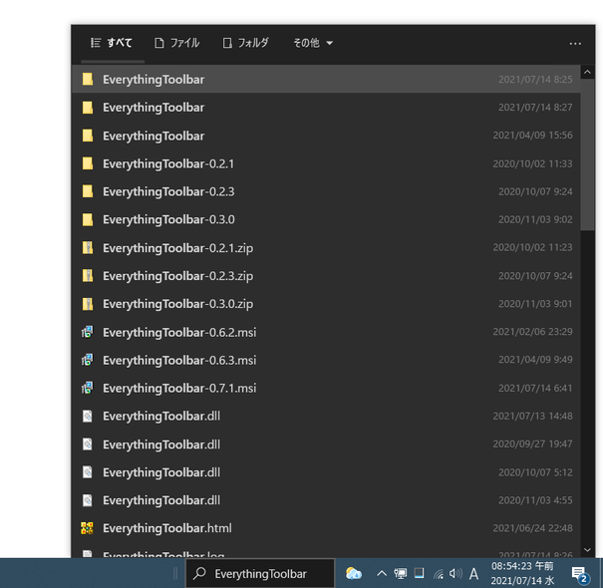
Task: Expand the hidden system tray icons chevron
Action: (x=382, y=574)
